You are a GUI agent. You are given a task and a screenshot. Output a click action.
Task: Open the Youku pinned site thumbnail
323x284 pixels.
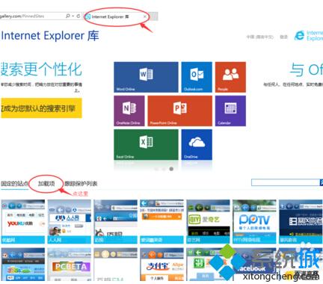coord(23,222)
